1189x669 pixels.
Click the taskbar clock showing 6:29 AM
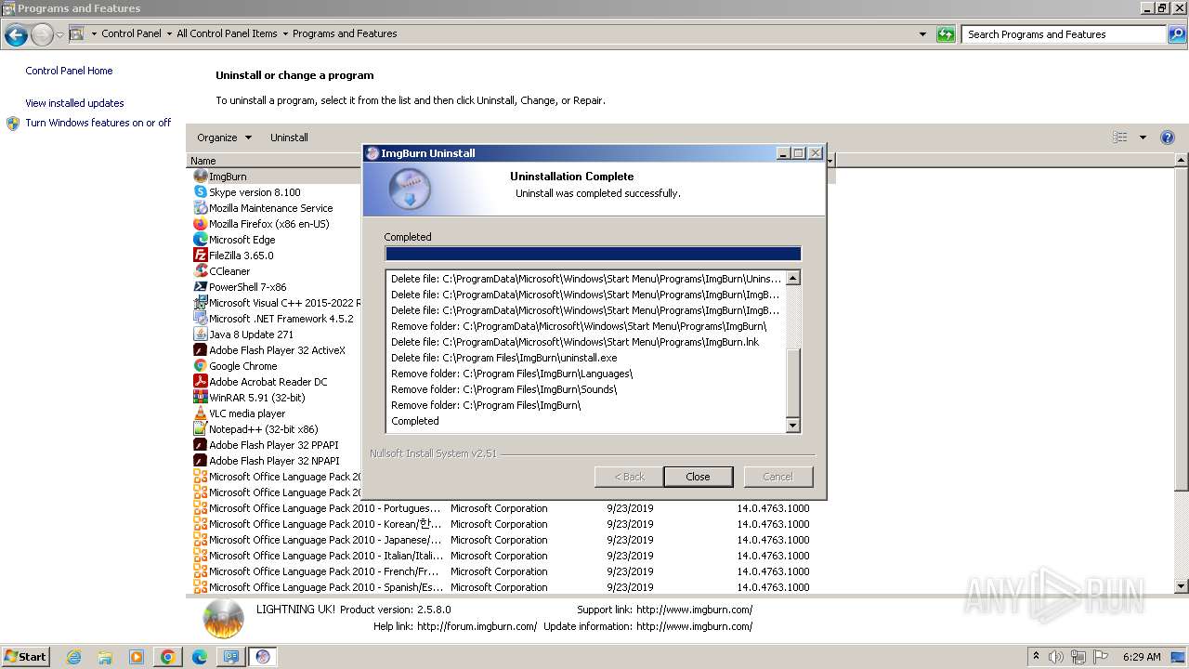1142,657
